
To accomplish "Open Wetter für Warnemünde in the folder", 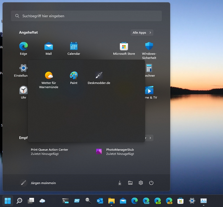I will (49, 80).
